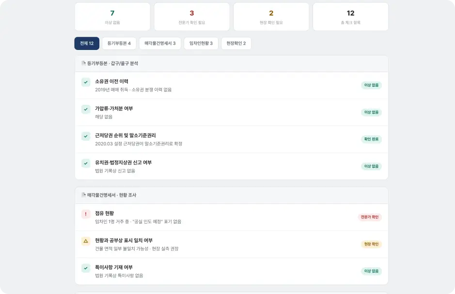Image resolution: width=455 pixels, height=294 pixels.
Task: Click the yellow warning triangle for 현황과 공부상 표시
Action: point(86,241)
